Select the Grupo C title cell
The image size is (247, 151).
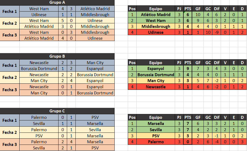point(57,111)
